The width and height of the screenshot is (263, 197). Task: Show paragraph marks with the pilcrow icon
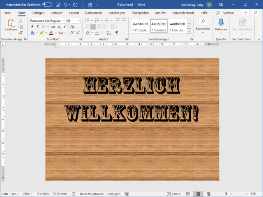pyautogui.click(x=117, y=33)
